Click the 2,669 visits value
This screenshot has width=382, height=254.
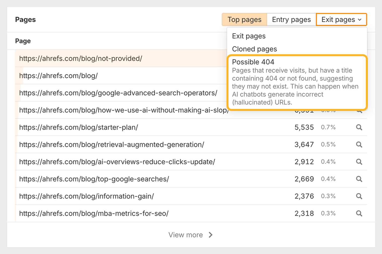(304, 179)
